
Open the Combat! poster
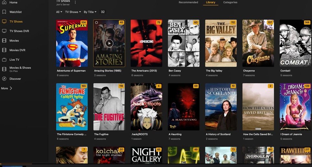[296, 43]
